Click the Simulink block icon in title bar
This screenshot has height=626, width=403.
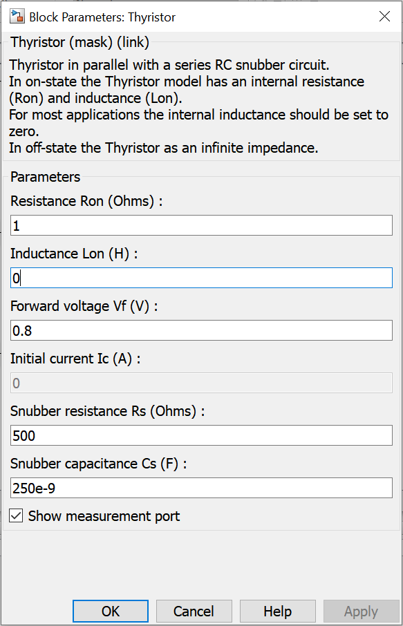[17, 17]
